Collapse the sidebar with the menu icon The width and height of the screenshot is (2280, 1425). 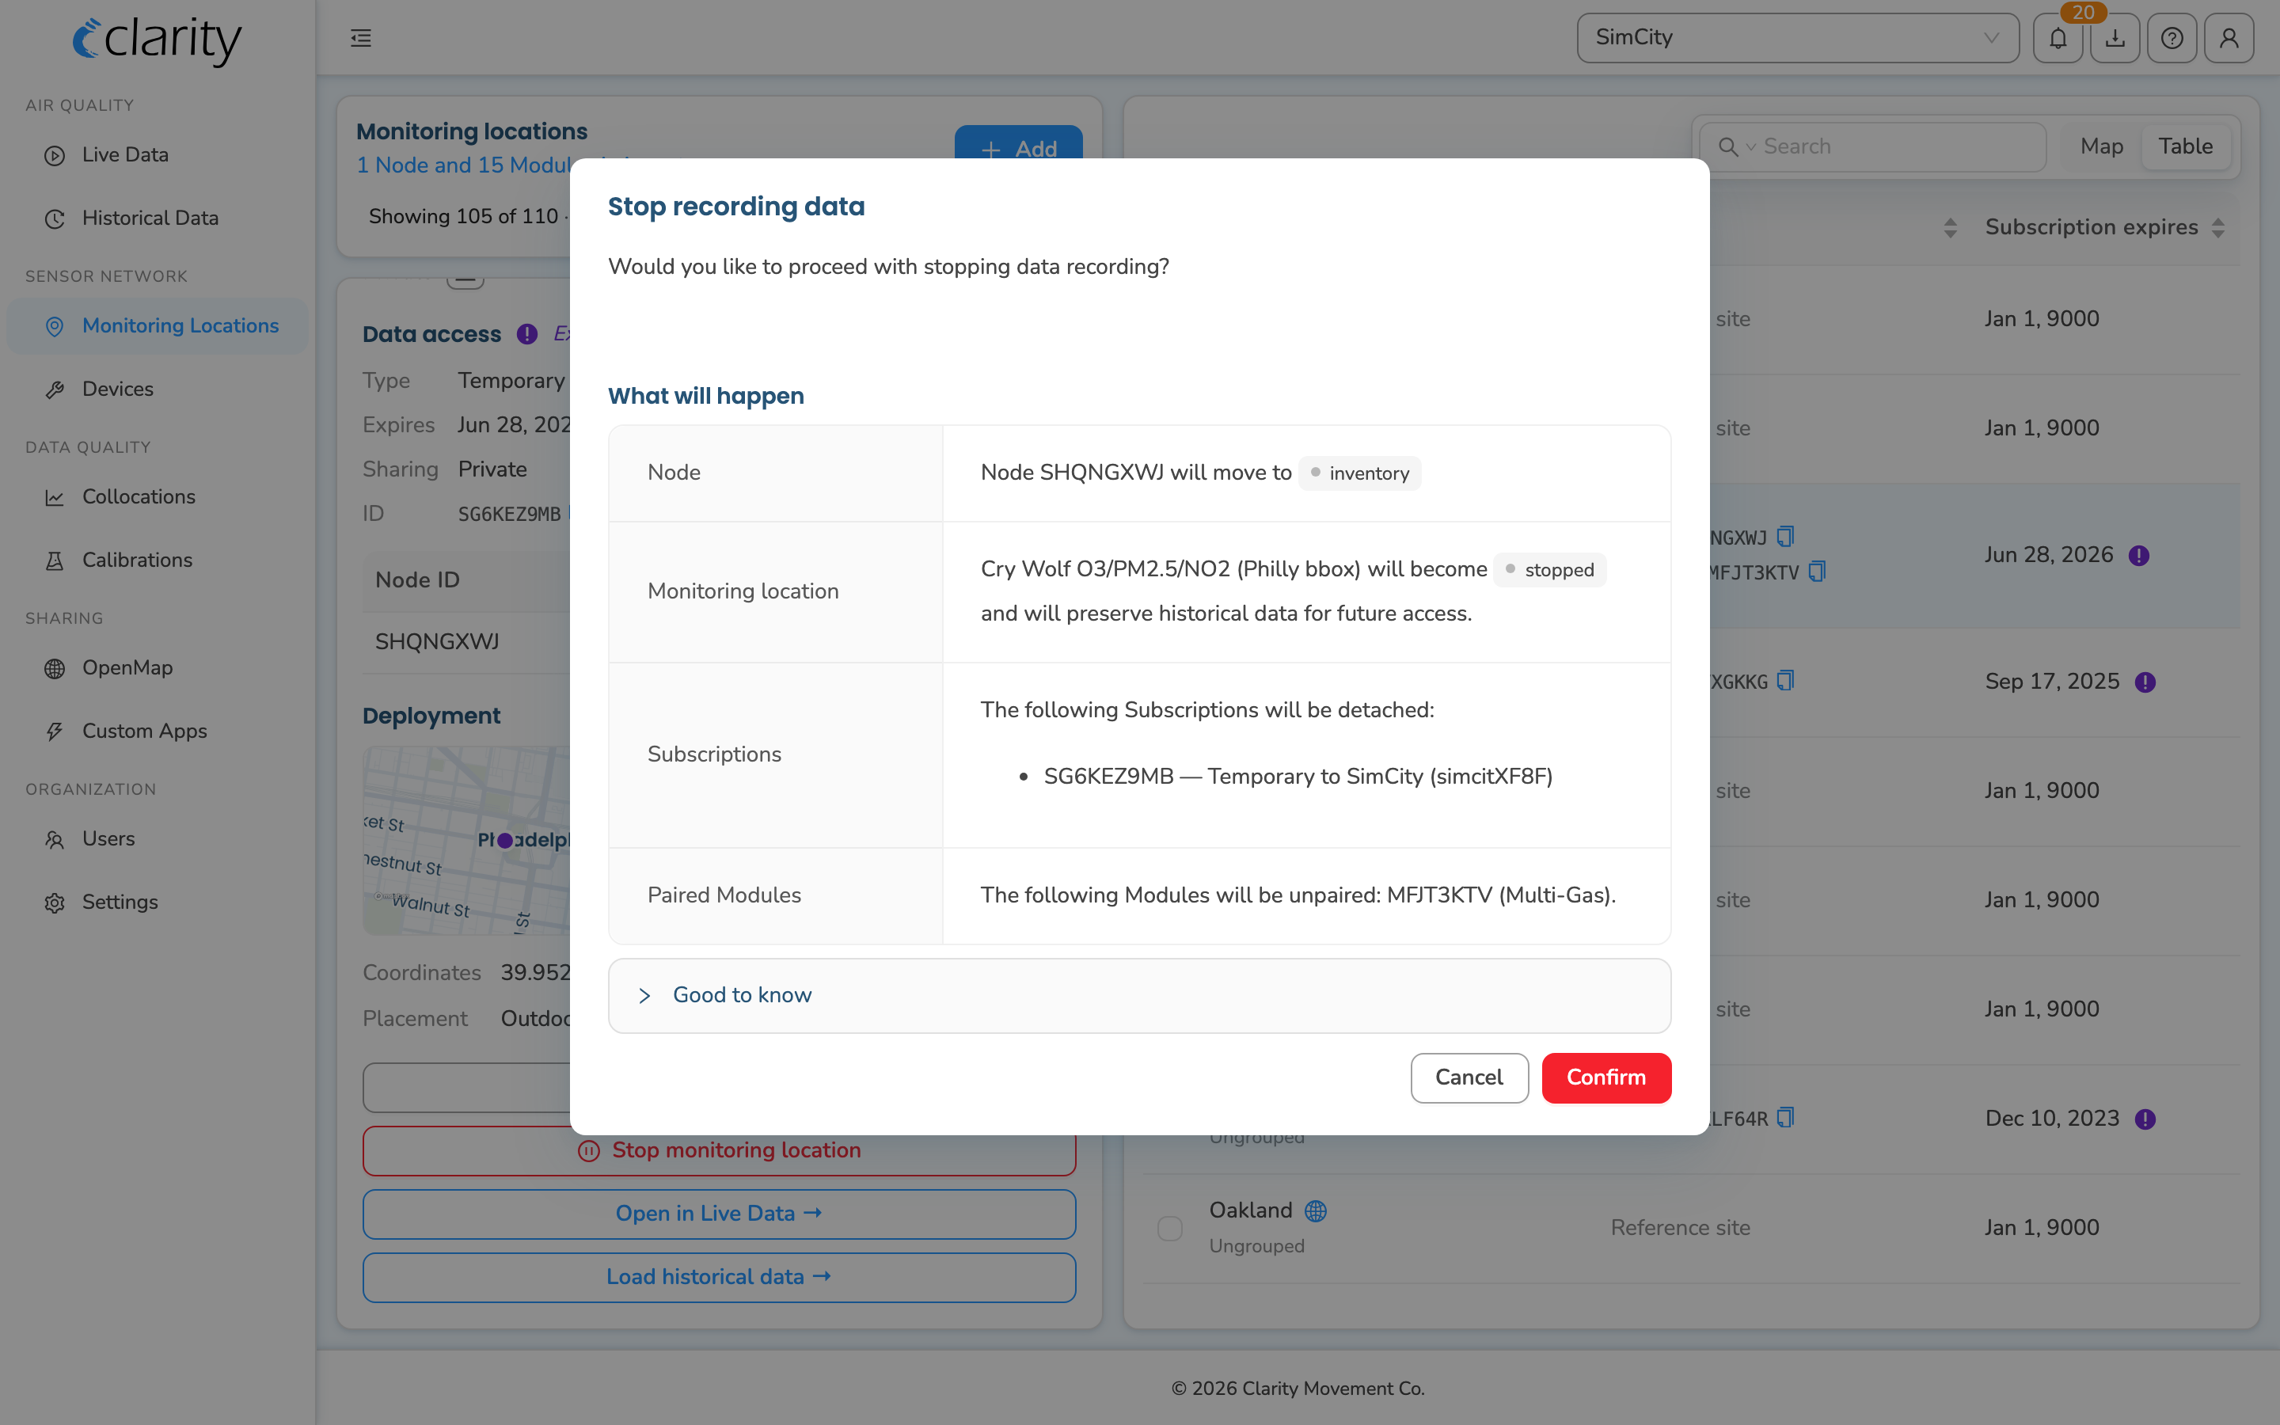click(x=361, y=39)
